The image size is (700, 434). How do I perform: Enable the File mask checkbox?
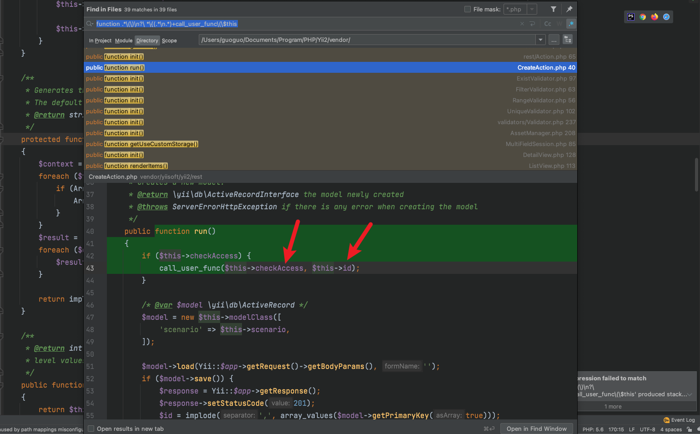click(x=467, y=9)
